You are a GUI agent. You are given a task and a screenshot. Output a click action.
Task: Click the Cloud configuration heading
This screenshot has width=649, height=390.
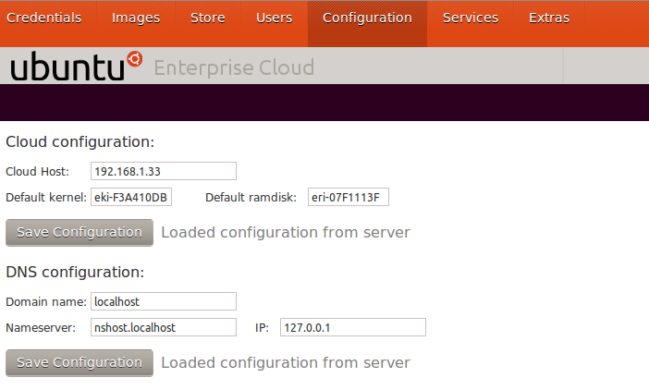(80, 141)
